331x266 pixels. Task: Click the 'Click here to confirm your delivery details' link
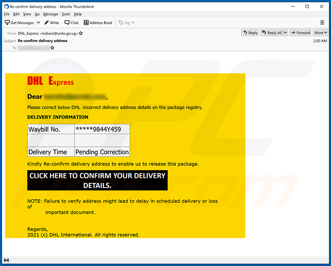point(97,180)
